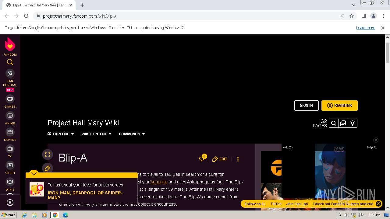
Task: Go back in browser history
Action: coord(7,16)
